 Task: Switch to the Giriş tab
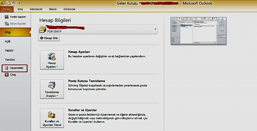click(x=20, y=9)
